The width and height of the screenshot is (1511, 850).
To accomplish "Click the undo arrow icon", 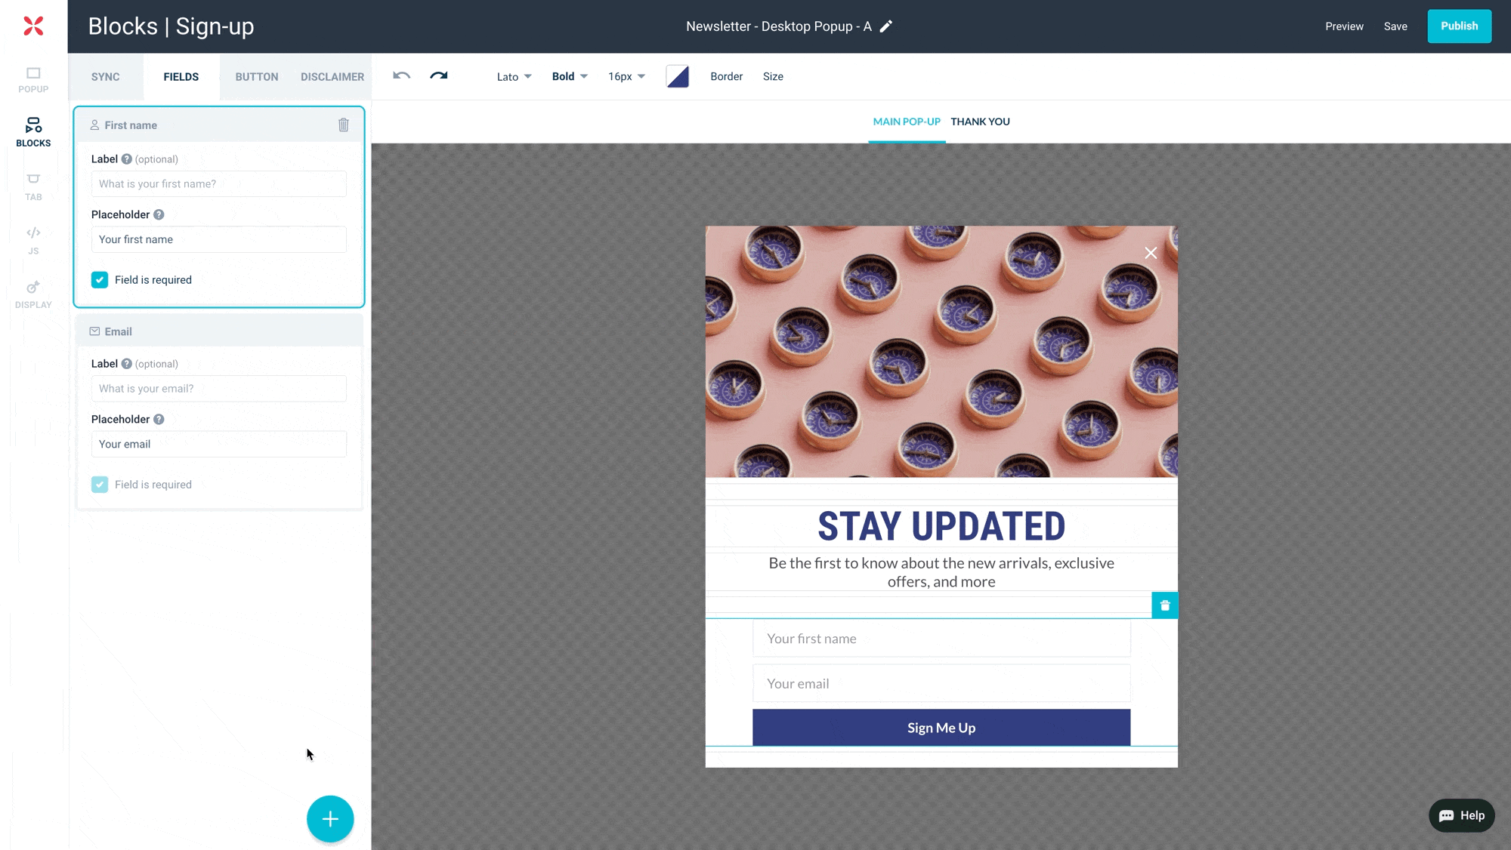I will pos(402,75).
